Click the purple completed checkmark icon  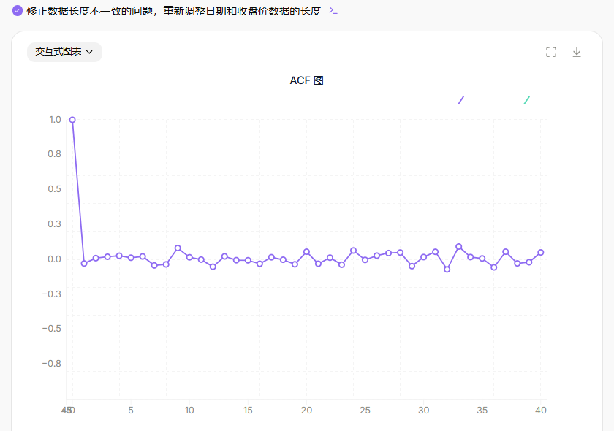[18, 10]
